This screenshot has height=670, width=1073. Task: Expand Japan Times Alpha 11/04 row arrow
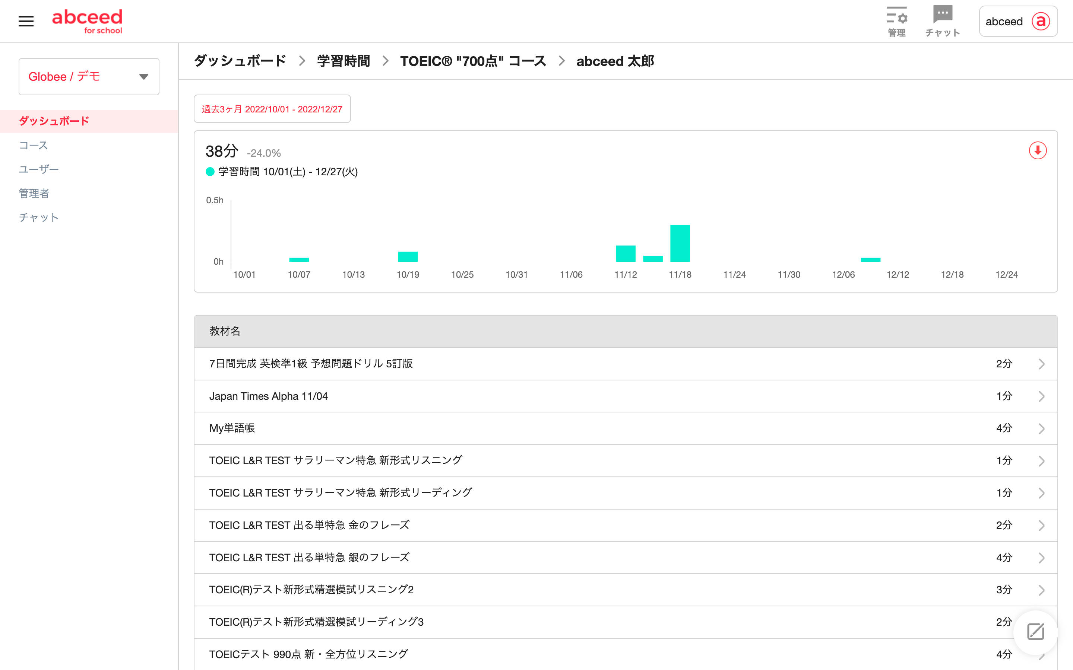pyautogui.click(x=1041, y=396)
